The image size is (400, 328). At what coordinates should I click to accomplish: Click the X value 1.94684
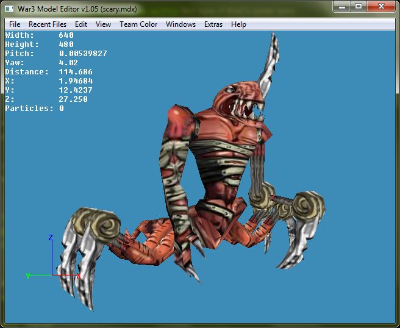click(x=76, y=81)
